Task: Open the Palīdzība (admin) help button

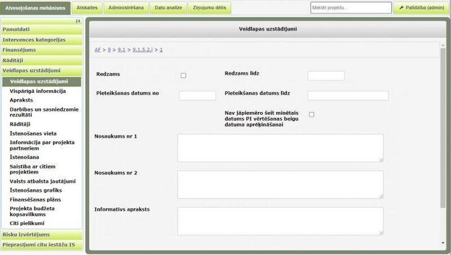Action: point(421,8)
